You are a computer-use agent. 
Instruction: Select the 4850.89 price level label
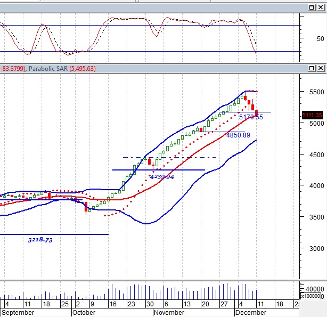click(x=238, y=136)
